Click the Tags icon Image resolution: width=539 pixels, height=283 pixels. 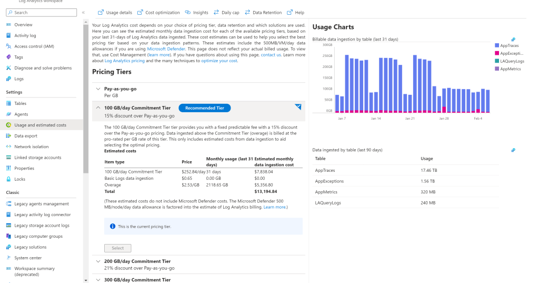[8, 57]
